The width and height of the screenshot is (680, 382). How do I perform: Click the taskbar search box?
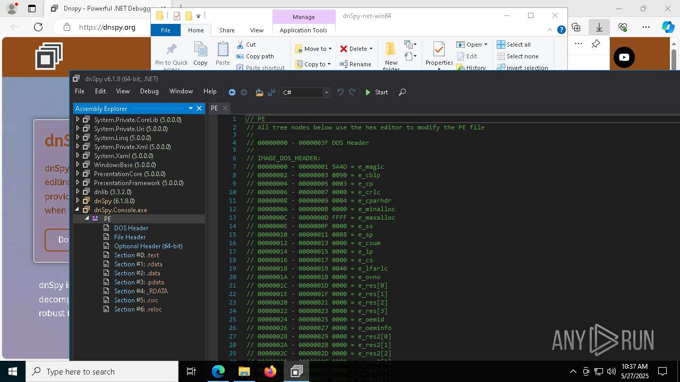[102, 371]
